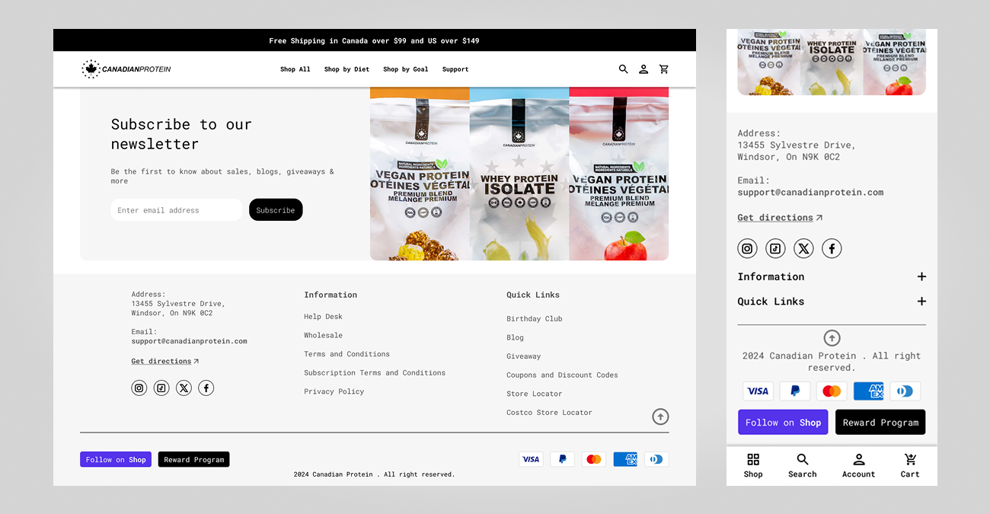Tap Search tab in mobile bottom bar
Screen dimensions: 990x514
(x=803, y=466)
